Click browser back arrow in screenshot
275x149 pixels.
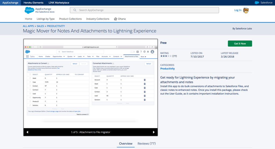coord(33,47)
